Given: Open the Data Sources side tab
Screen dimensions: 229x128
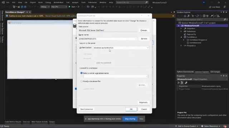Looking at the screenshot, I should pos(3,16).
